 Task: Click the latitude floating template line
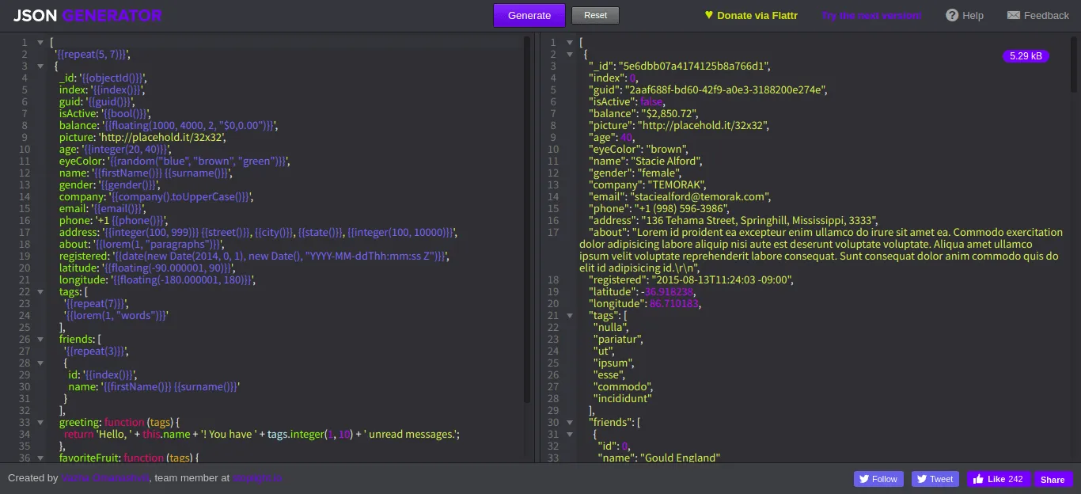tap(147, 268)
